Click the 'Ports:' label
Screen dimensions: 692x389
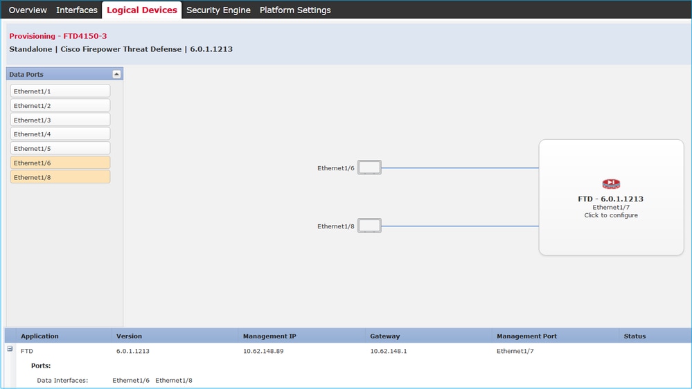point(41,365)
